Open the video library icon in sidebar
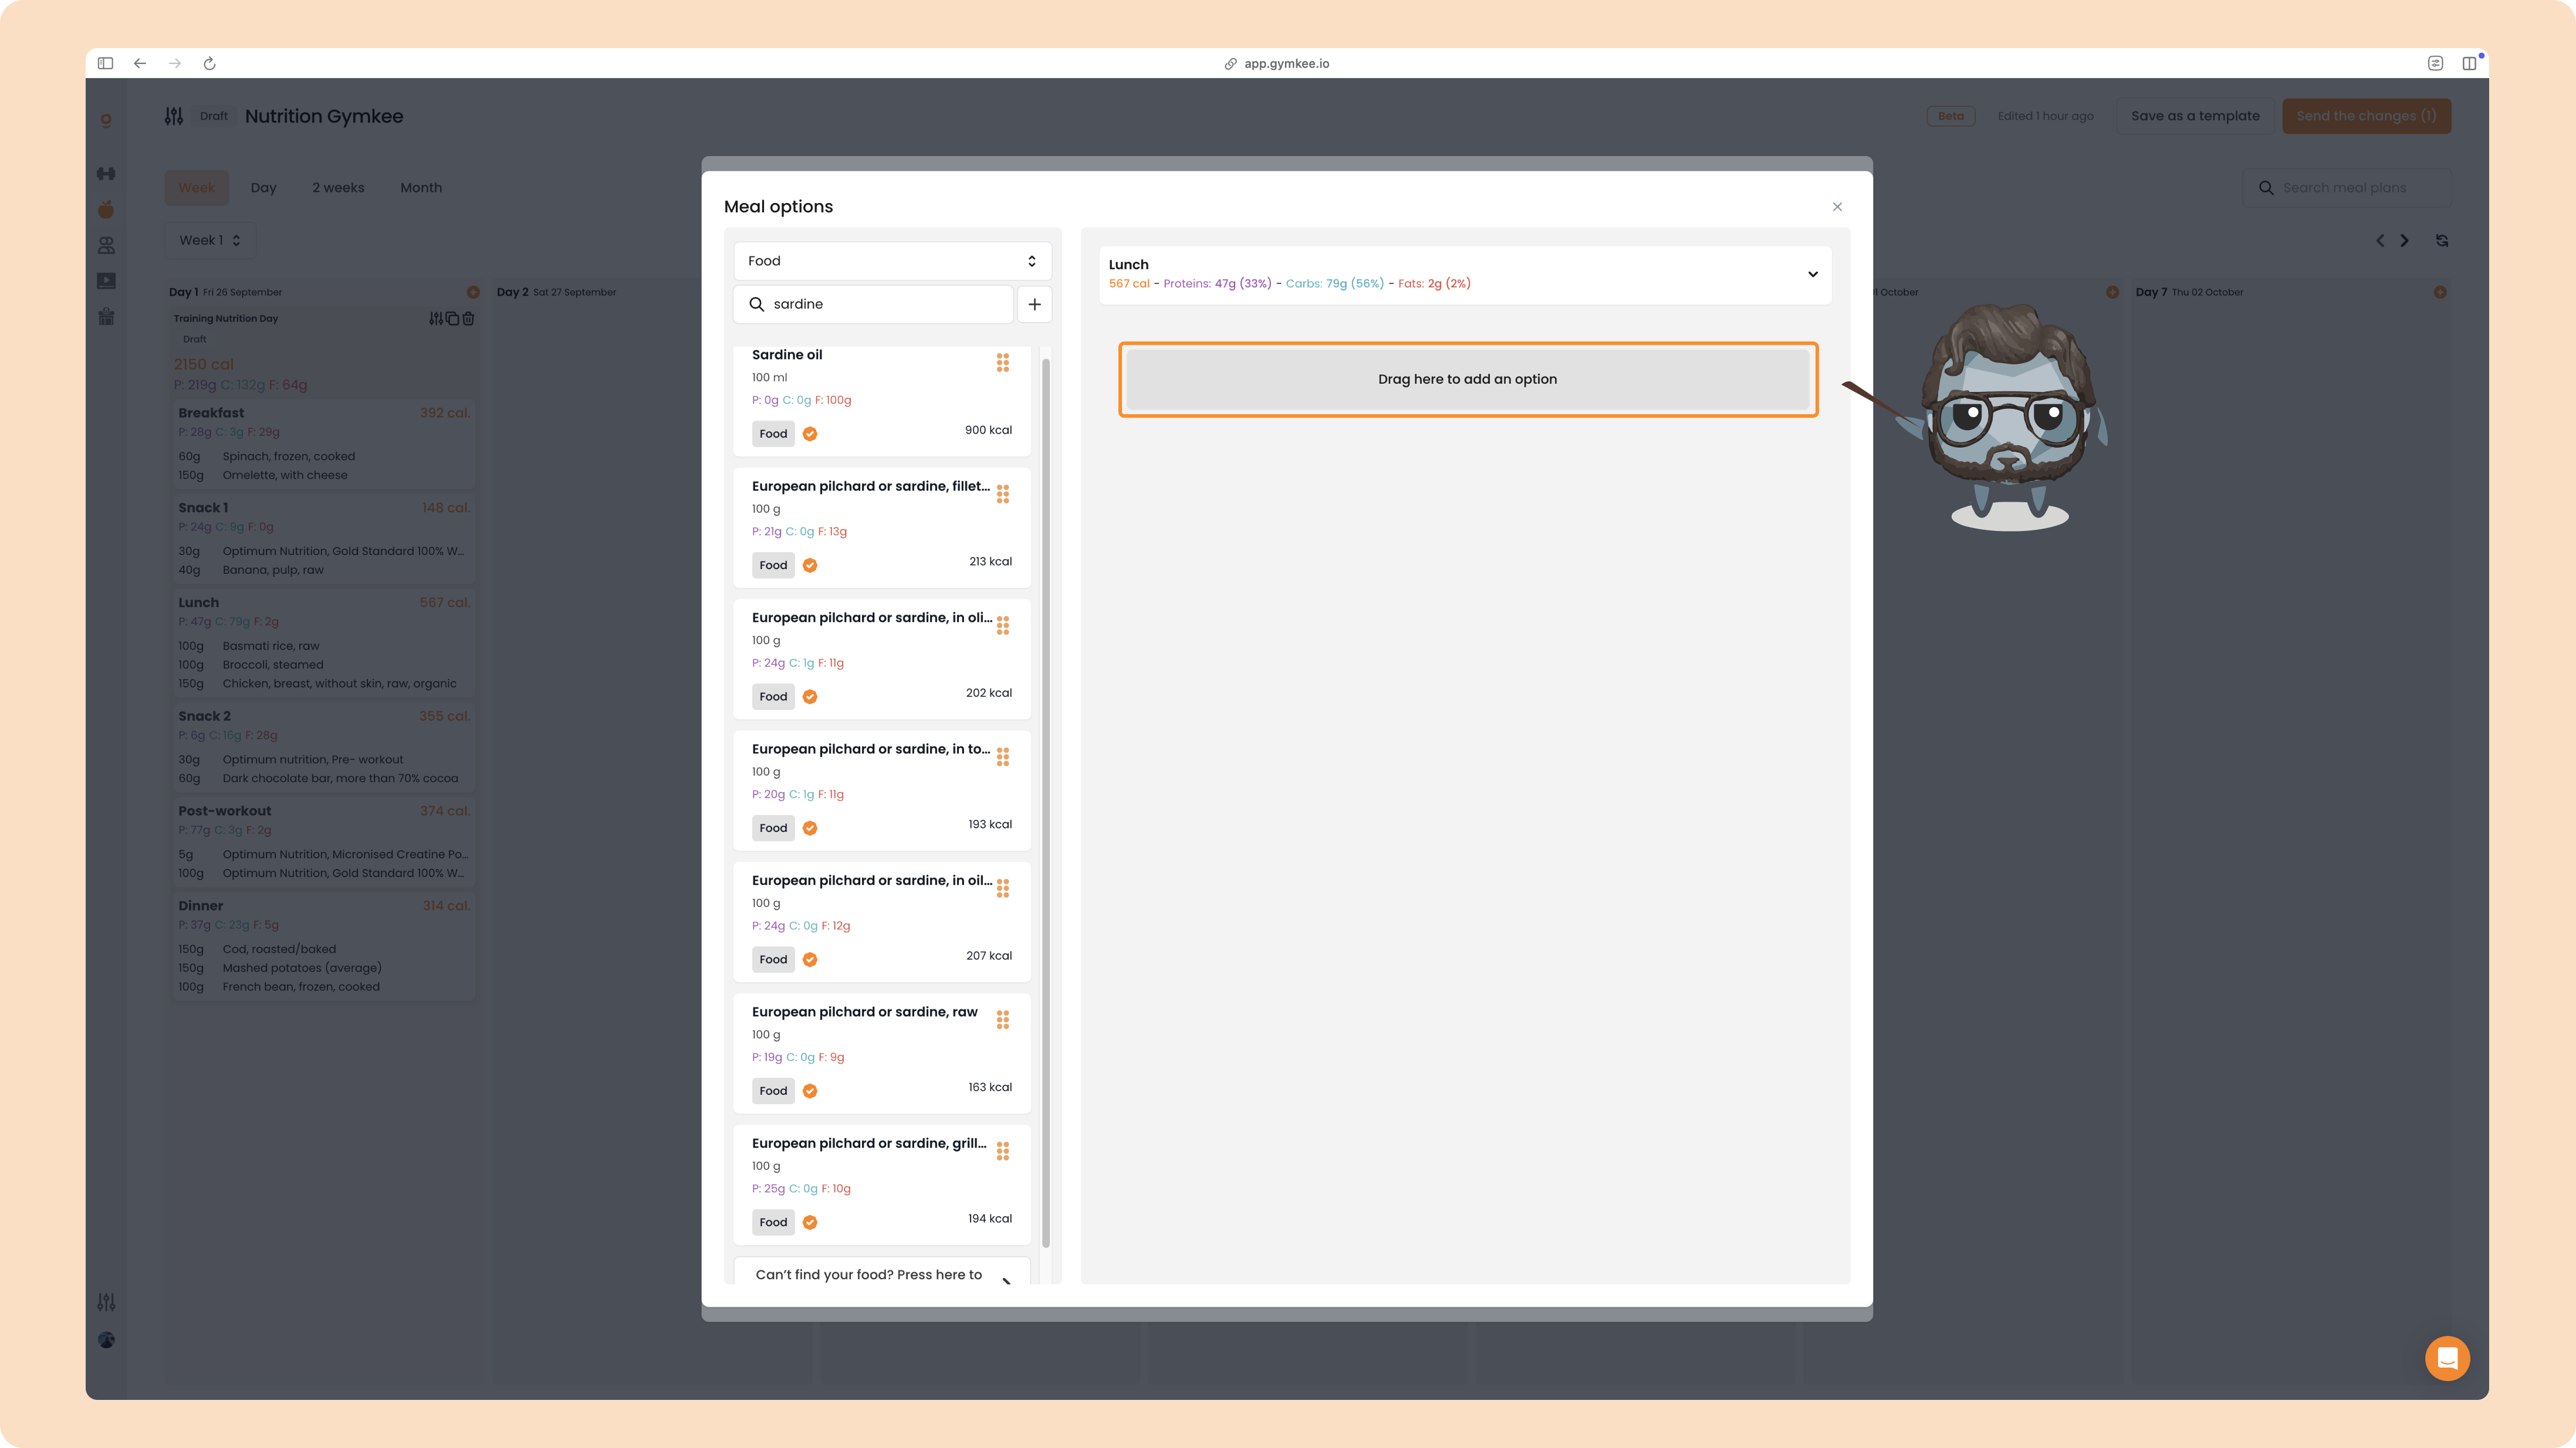Image resolution: width=2576 pixels, height=1448 pixels. click(106, 281)
